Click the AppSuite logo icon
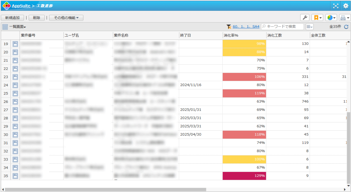351x192 pixels. coord(6,6)
